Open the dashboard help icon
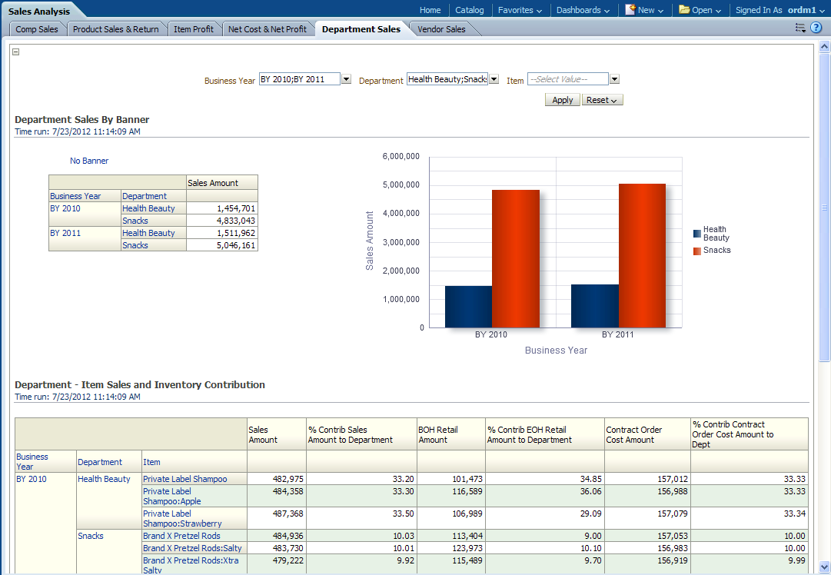This screenshot has height=575, width=831. (816, 28)
